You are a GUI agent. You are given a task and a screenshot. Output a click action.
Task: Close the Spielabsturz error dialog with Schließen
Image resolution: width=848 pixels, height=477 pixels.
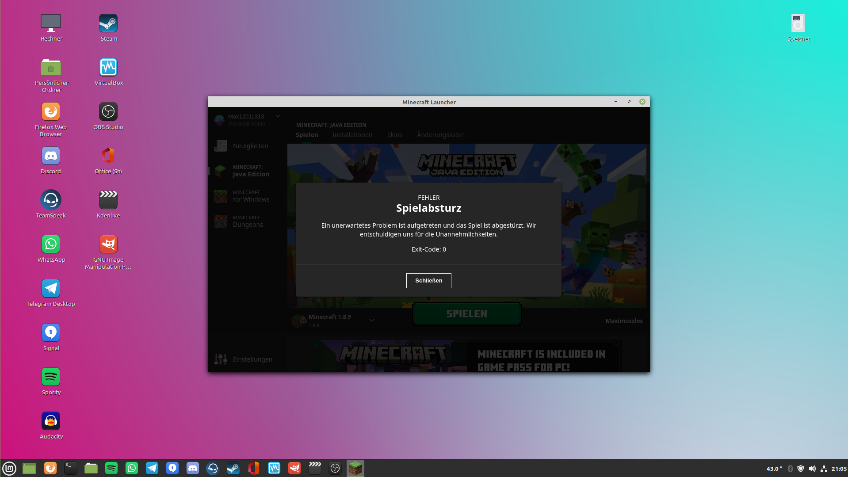428,281
